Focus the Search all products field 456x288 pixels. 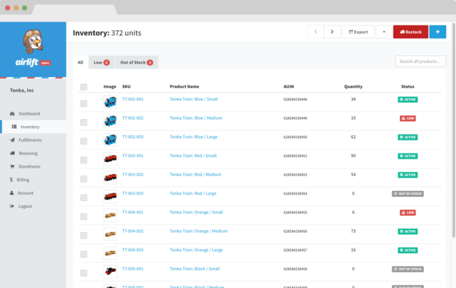click(x=420, y=61)
